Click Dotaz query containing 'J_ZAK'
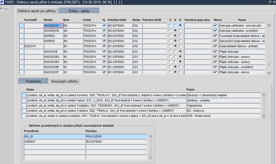Viewport: 276px width, 164px height. tap(106, 100)
